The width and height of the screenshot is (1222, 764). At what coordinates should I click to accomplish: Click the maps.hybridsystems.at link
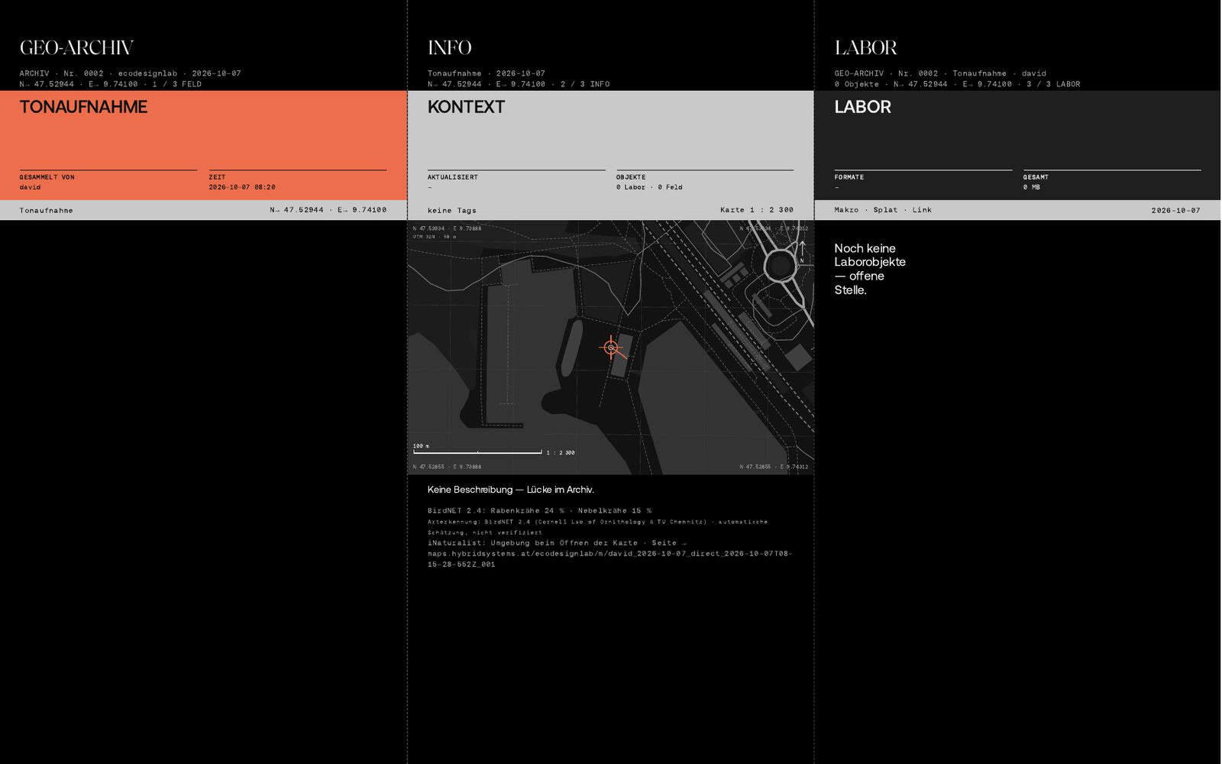(x=609, y=558)
